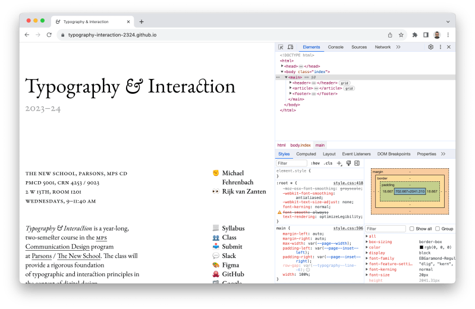The width and height of the screenshot is (475, 309).
Task: Click the browser back arrow
Action: [27, 35]
